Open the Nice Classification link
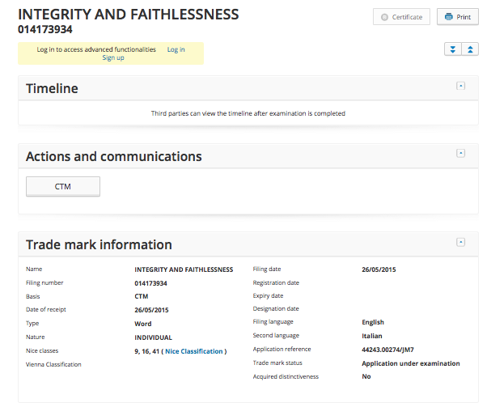The image size is (491, 403). 195,351
